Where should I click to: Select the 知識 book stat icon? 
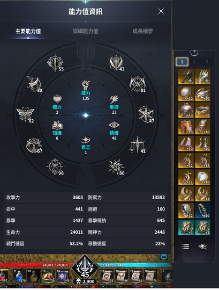coord(57,125)
